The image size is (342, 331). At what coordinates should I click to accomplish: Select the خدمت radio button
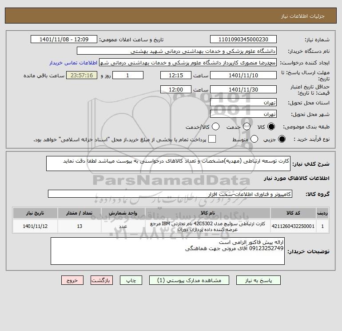click(x=247, y=127)
